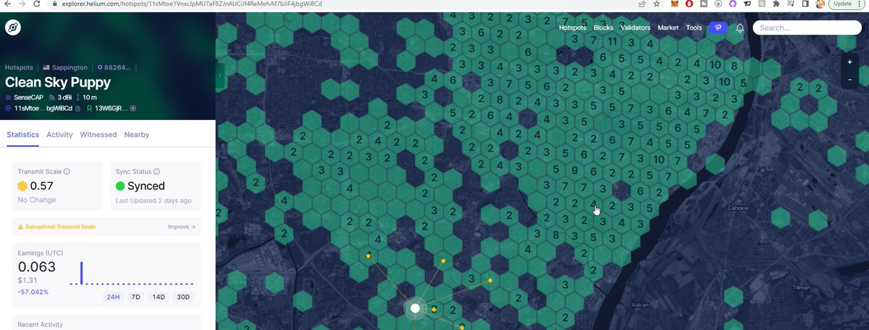
Task: Open the notifications bell icon
Action: point(740,28)
